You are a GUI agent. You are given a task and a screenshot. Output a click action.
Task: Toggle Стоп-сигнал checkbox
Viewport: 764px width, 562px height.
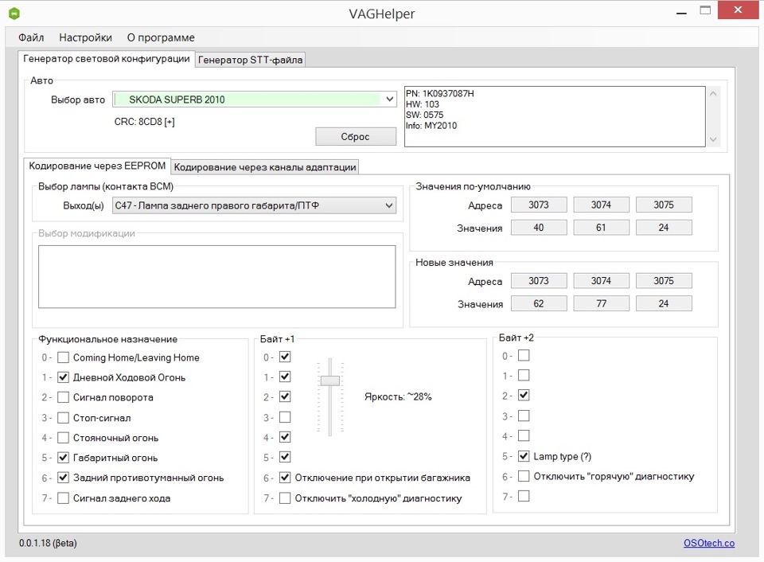64,418
